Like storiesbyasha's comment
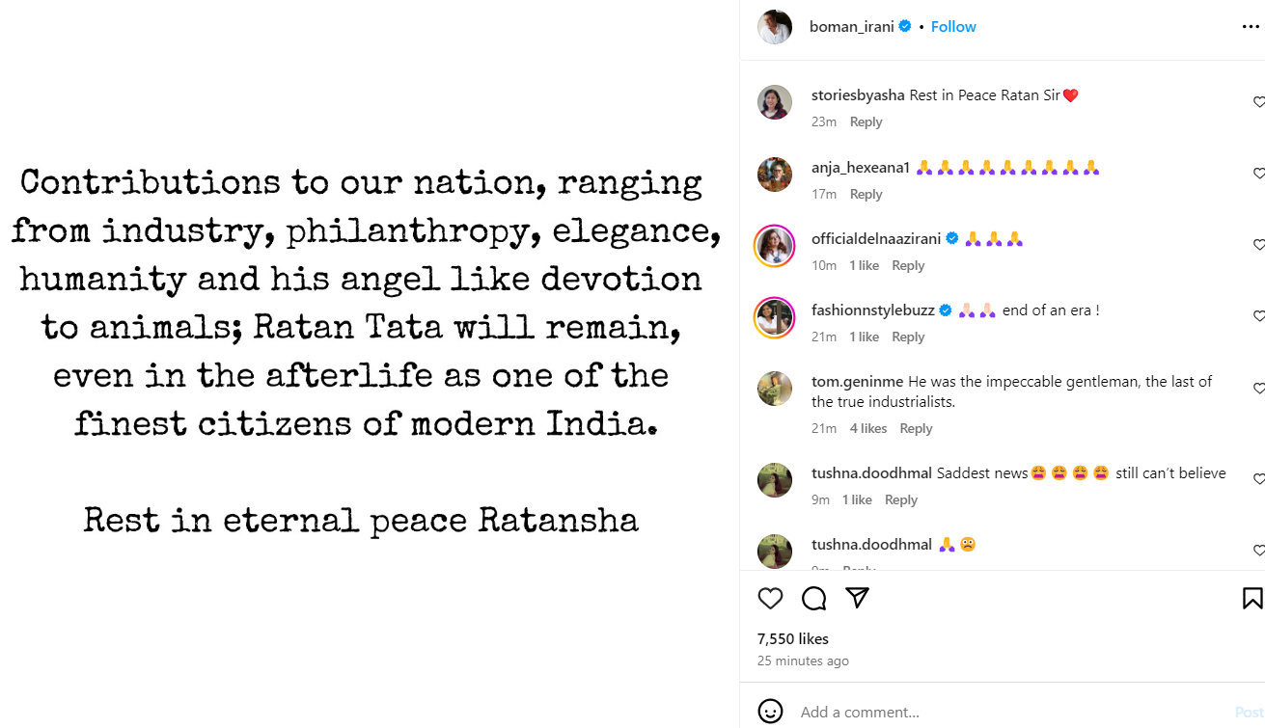This screenshot has height=728, width=1265. (x=1258, y=102)
